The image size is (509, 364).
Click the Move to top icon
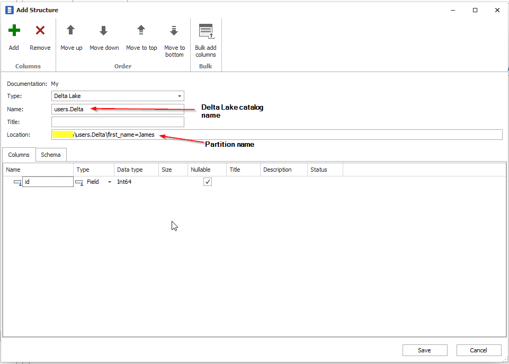click(141, 31)
